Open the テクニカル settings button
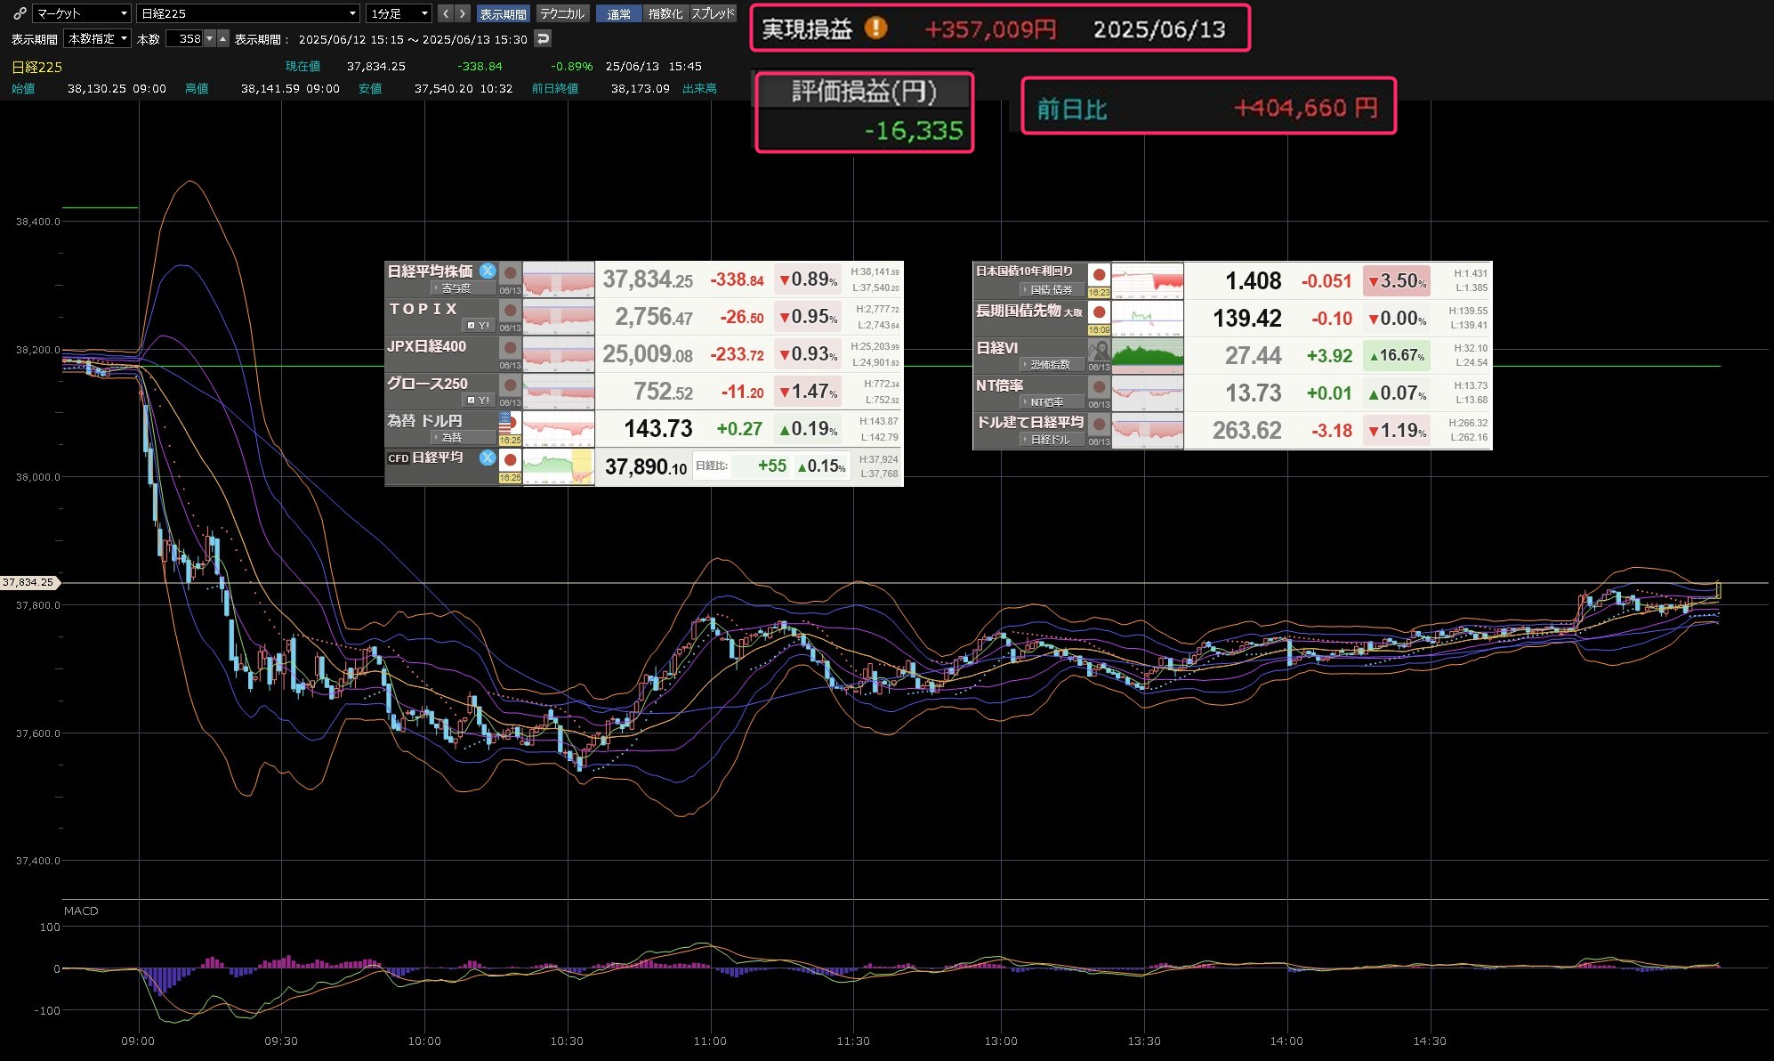This screenshot has height=1061, width=1774. [562, 13]
